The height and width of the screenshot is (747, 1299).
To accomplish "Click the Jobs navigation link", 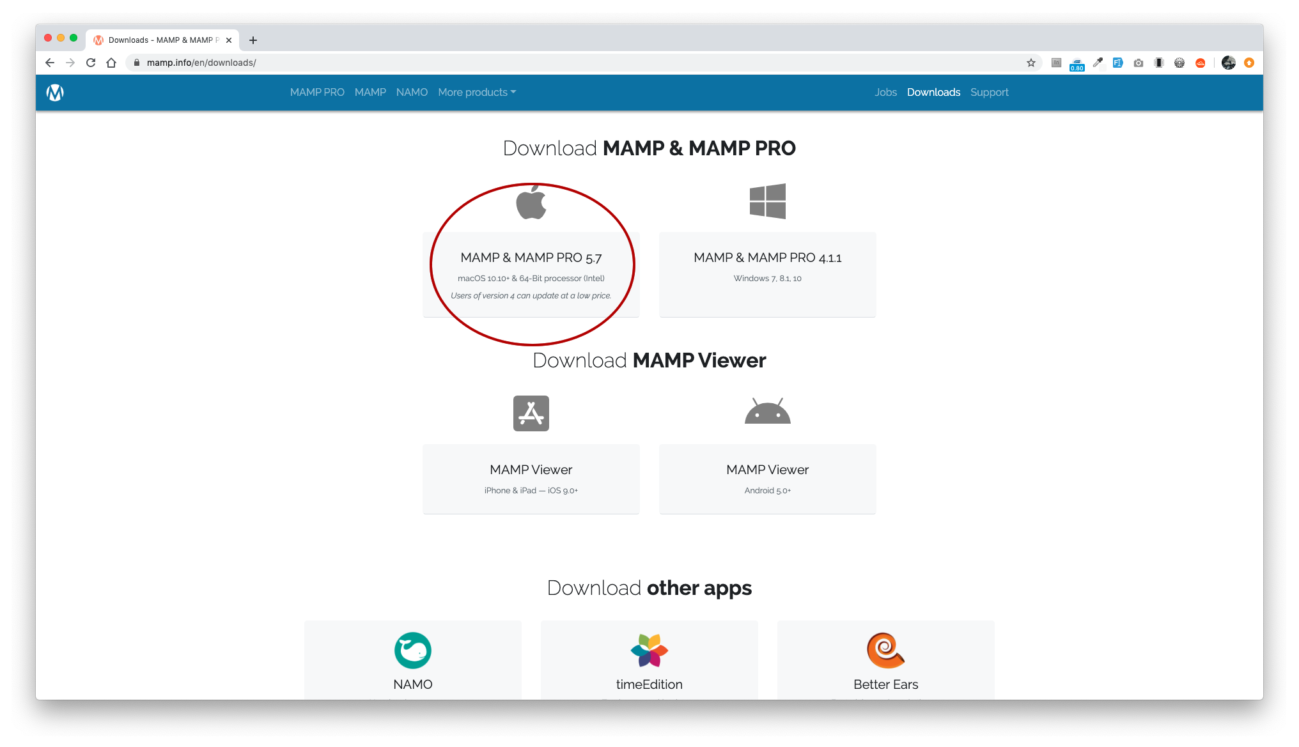I will [883, 92].
